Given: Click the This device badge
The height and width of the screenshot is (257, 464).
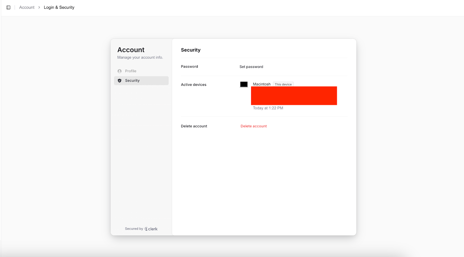Looking at the screenshot, I should [x=283, y=84].
